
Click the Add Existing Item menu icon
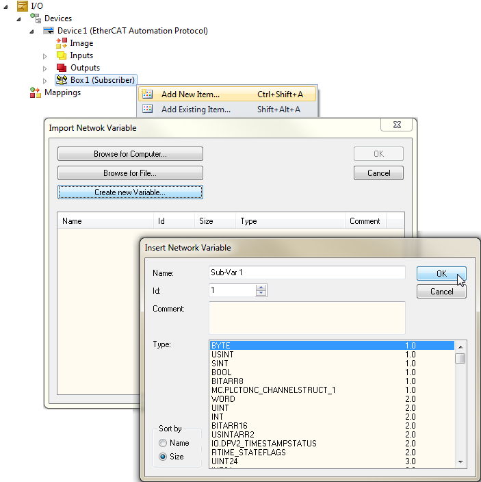click(147, 109)
